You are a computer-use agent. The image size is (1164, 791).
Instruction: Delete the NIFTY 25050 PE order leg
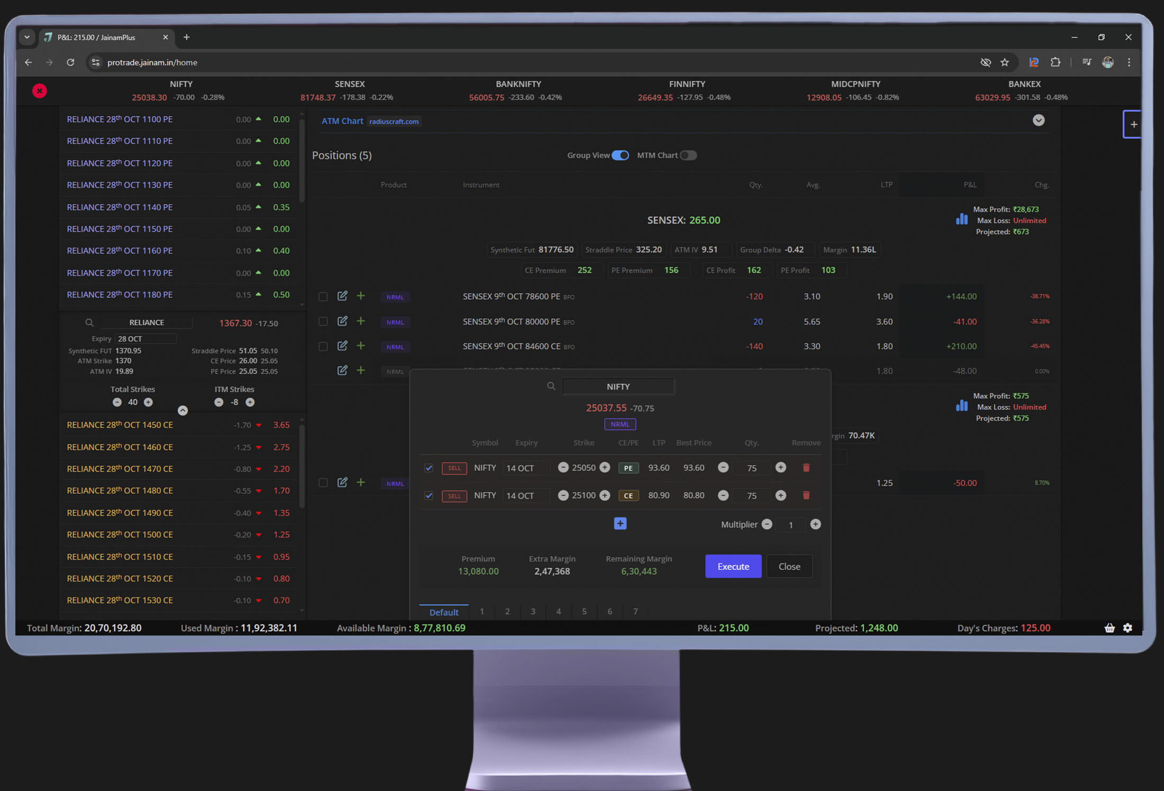(x=806, y=467)
